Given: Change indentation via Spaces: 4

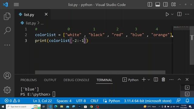Looking at the screenshot, I should click(x=64, y=101).
